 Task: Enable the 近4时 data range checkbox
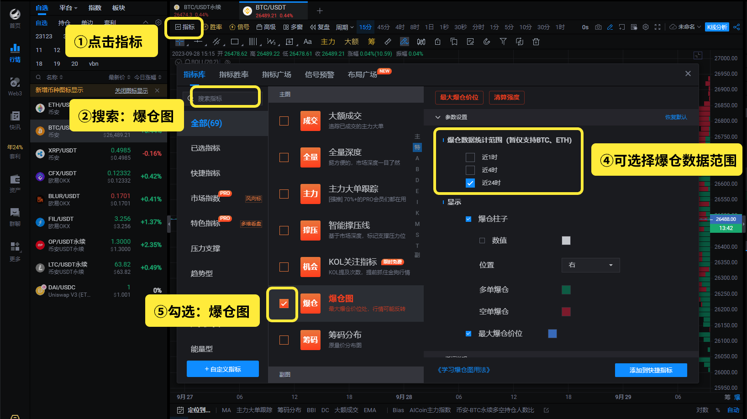pos(470,170)
